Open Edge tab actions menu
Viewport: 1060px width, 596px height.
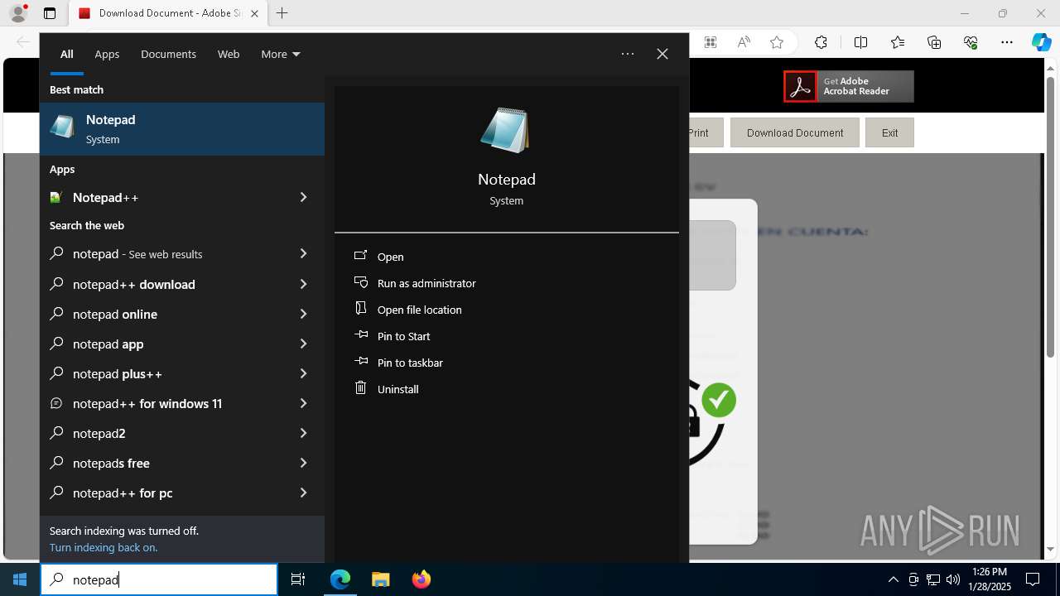coord(50,13)
